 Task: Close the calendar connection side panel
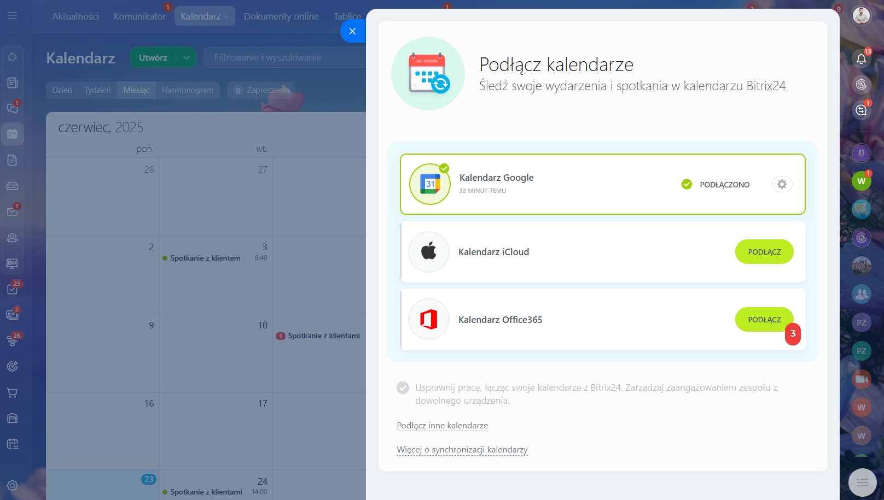[x=352, y=31]
